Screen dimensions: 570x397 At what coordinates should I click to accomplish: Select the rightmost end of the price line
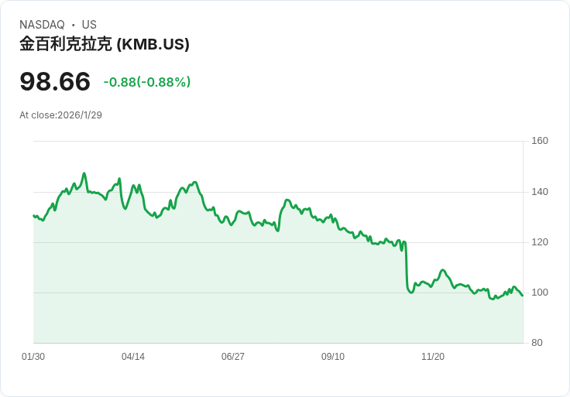523,296
